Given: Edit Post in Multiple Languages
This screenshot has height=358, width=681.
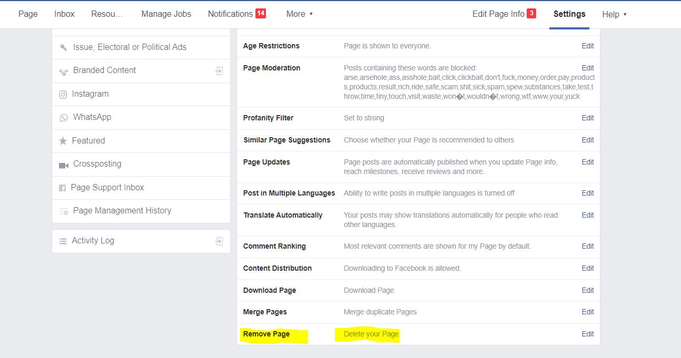Looking at the screenshot, I should 588,193.
